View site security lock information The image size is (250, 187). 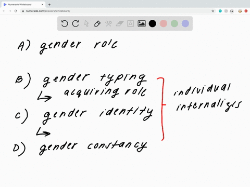coord(23,11)
